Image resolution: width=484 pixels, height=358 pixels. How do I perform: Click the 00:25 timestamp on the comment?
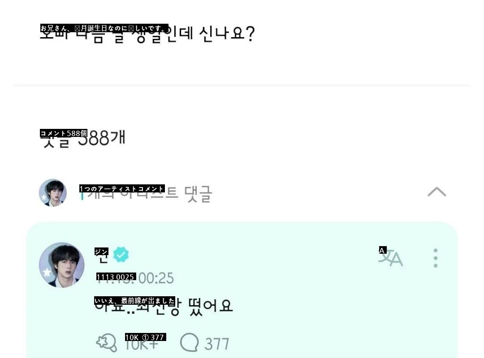[156, 278]
